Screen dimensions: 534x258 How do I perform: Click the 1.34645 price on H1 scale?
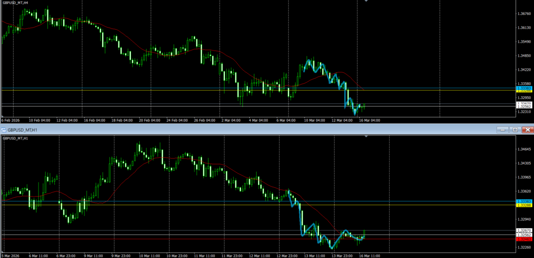click(x=523, y=149)
